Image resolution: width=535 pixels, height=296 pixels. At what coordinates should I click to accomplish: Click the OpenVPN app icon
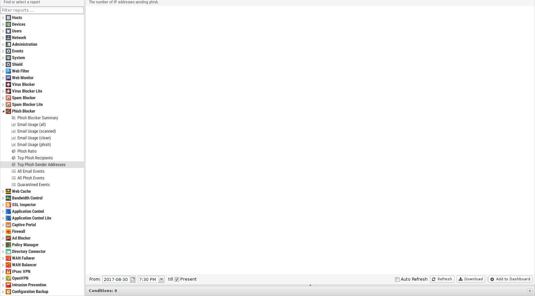pyautogui.click(x=8, y=278)
